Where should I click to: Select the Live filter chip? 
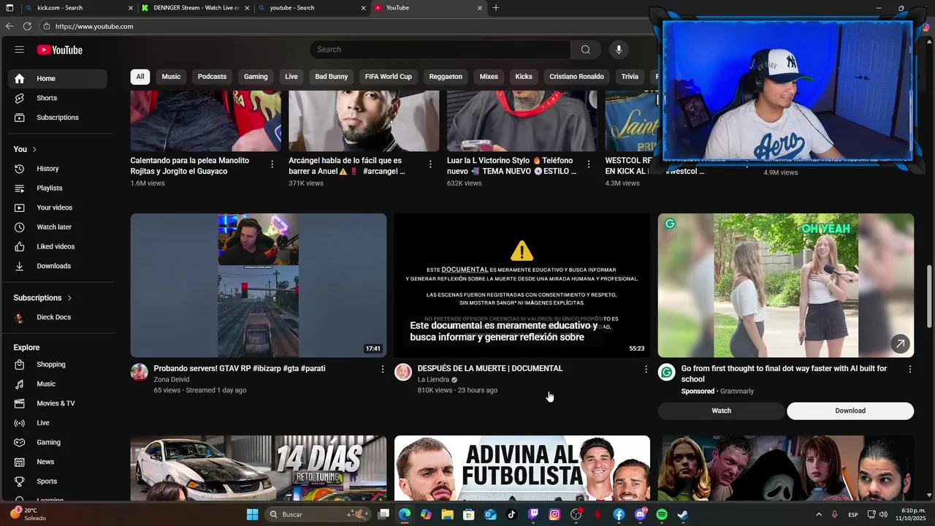pos(291,77)
